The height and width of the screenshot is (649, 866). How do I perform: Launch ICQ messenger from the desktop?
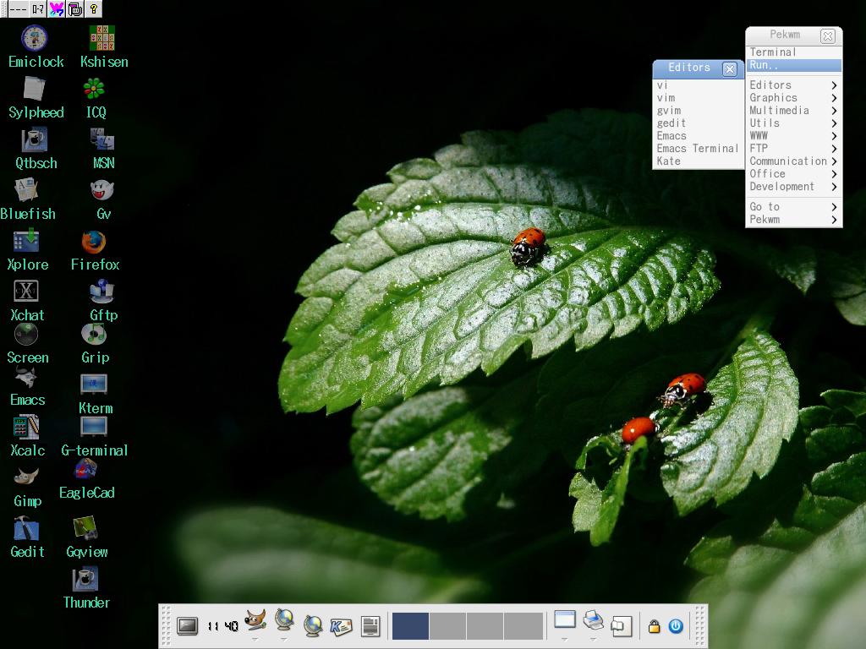point(93,87)
